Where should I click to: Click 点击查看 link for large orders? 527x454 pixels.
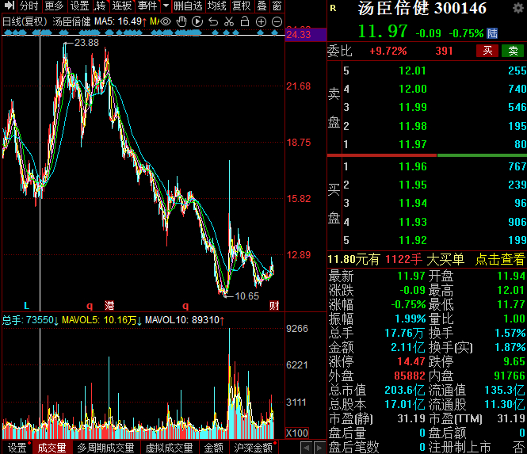point(500,259)
